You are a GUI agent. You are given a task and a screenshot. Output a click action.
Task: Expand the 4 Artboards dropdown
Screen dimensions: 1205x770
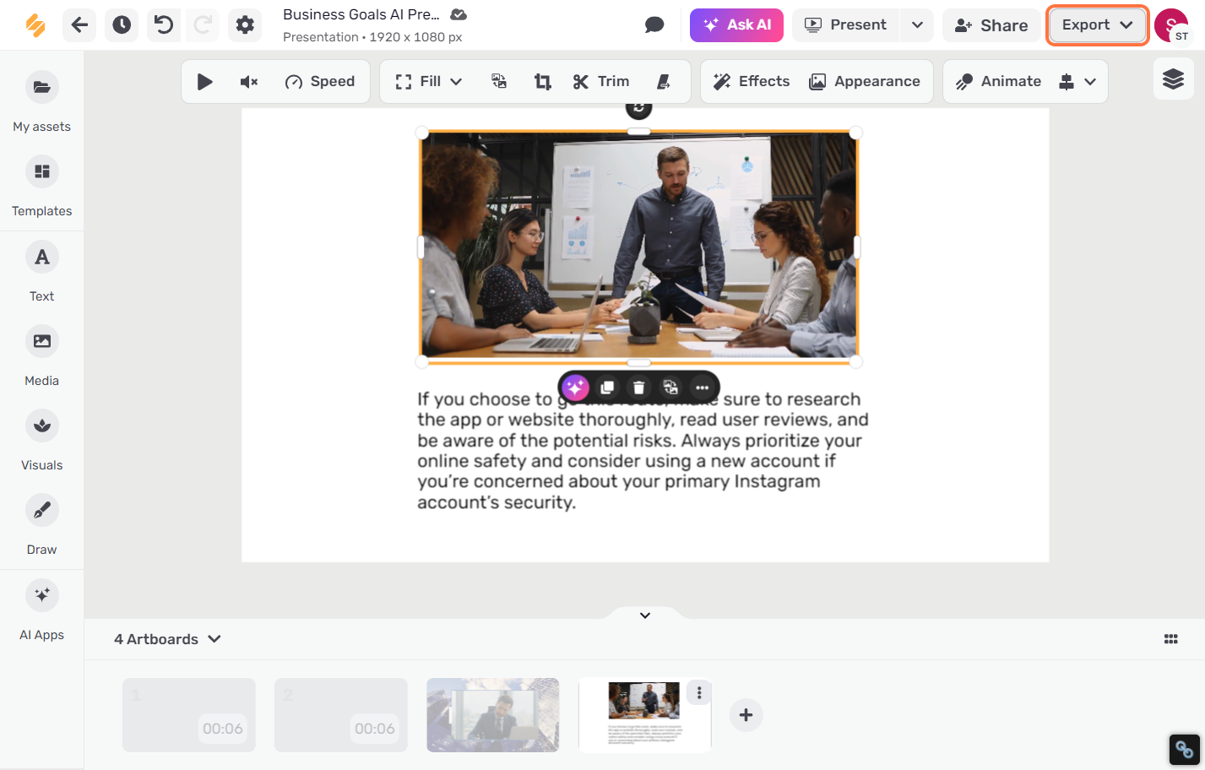tap(167, 639)
